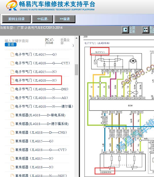The height and width of the screenshot is (177, 154).
Task: Click the 电子节气门（JL4G18-N）diagram title
Action: 97,43
